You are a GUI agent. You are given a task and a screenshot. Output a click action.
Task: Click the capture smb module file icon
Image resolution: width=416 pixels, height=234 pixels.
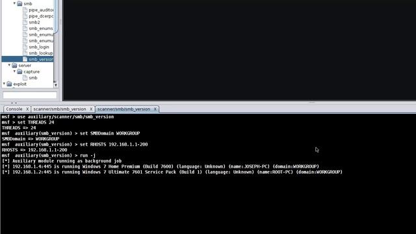tap(25, 78)
